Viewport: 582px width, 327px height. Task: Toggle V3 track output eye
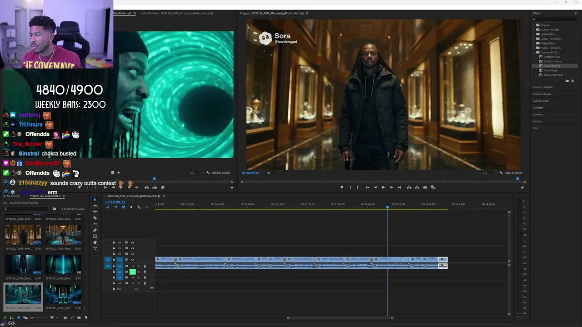(x=132, y=248)
